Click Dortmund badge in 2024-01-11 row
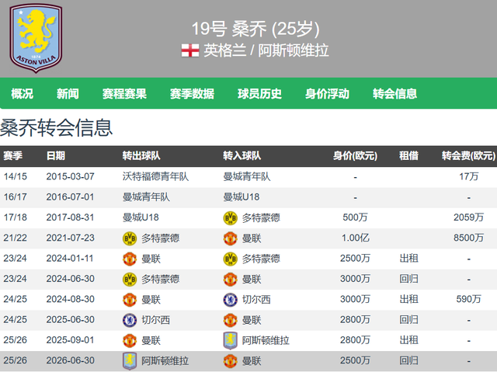Viewport: 497px width, 372px height. (231, 259)
